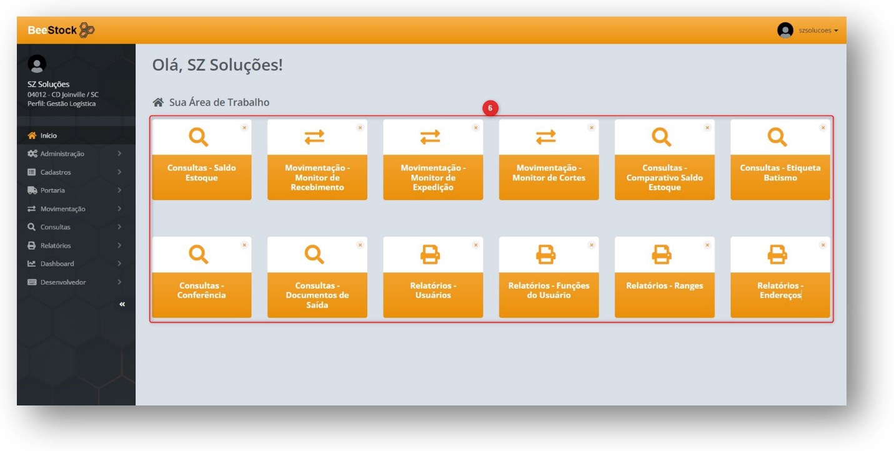Viewport: 894px width, 451px height.
Task: Open Relatórios - Funções do Usuário tile
Action: coord(548,290)
